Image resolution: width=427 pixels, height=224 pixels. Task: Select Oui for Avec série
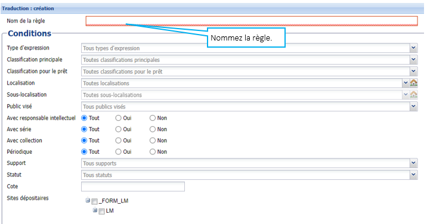click(118, 129)
